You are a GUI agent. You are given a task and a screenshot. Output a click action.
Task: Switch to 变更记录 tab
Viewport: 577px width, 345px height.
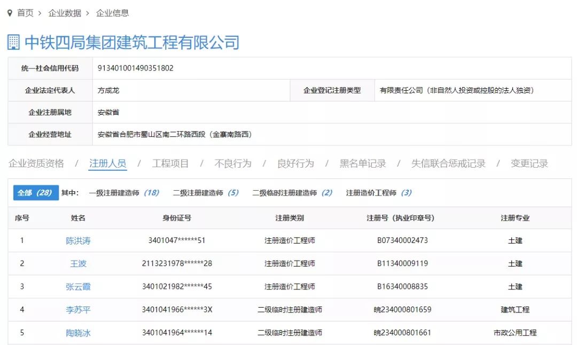[529, 163]
